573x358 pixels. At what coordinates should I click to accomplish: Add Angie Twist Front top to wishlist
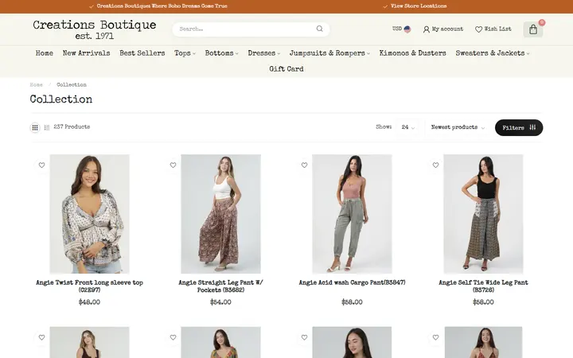(x=41, y=165)
